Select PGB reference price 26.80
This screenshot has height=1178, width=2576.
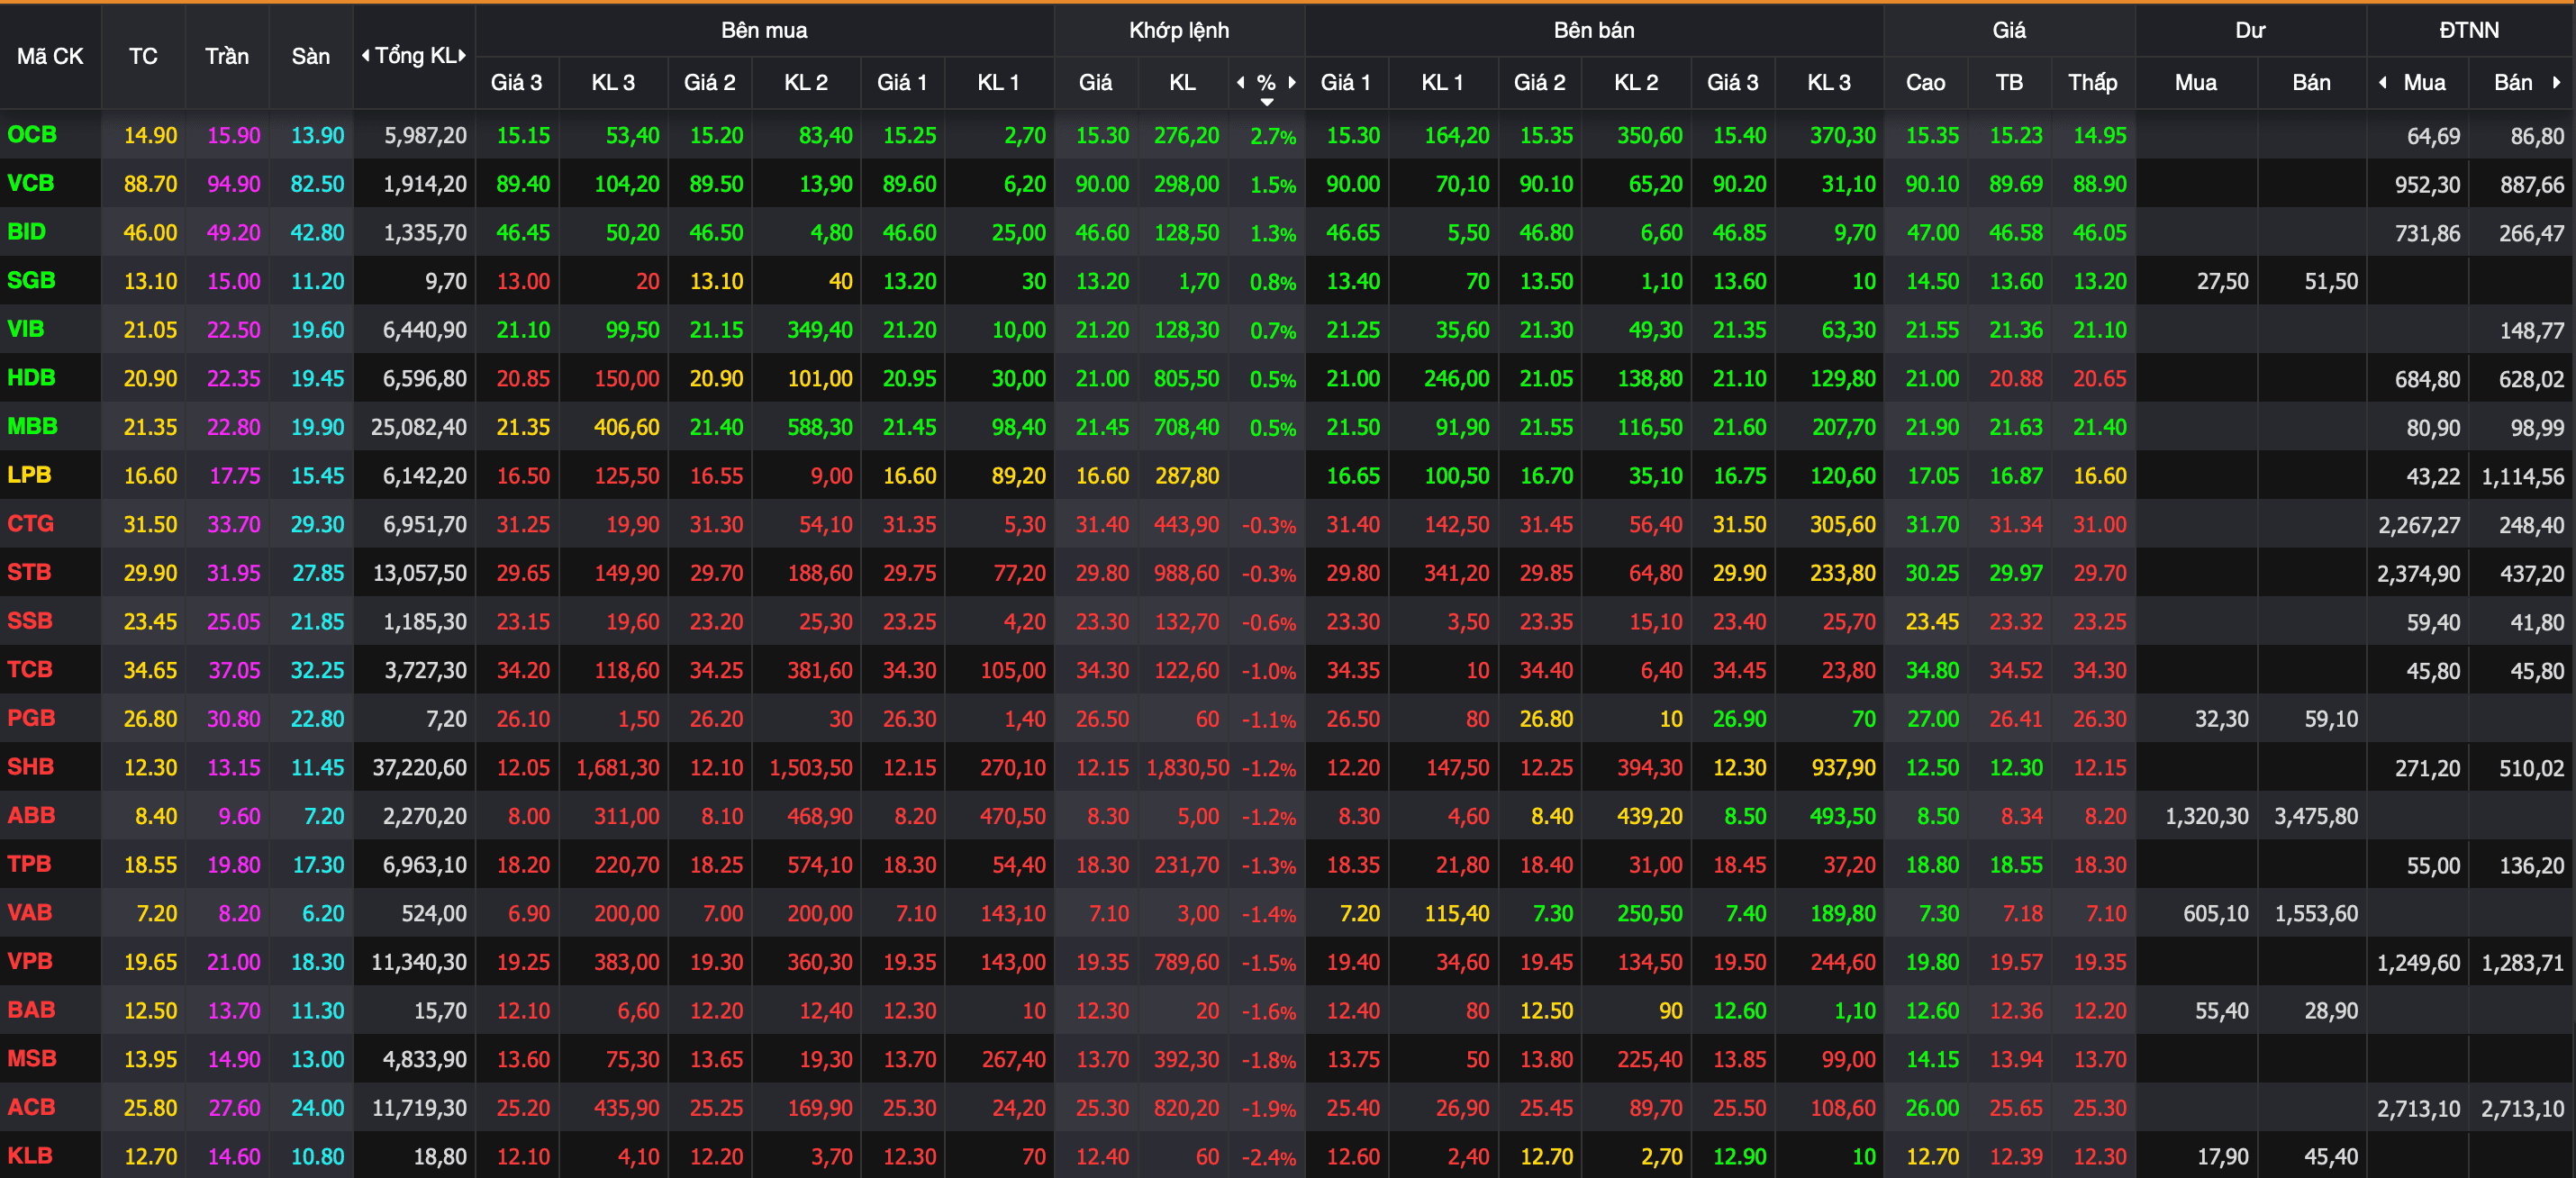tap(150, 719)
